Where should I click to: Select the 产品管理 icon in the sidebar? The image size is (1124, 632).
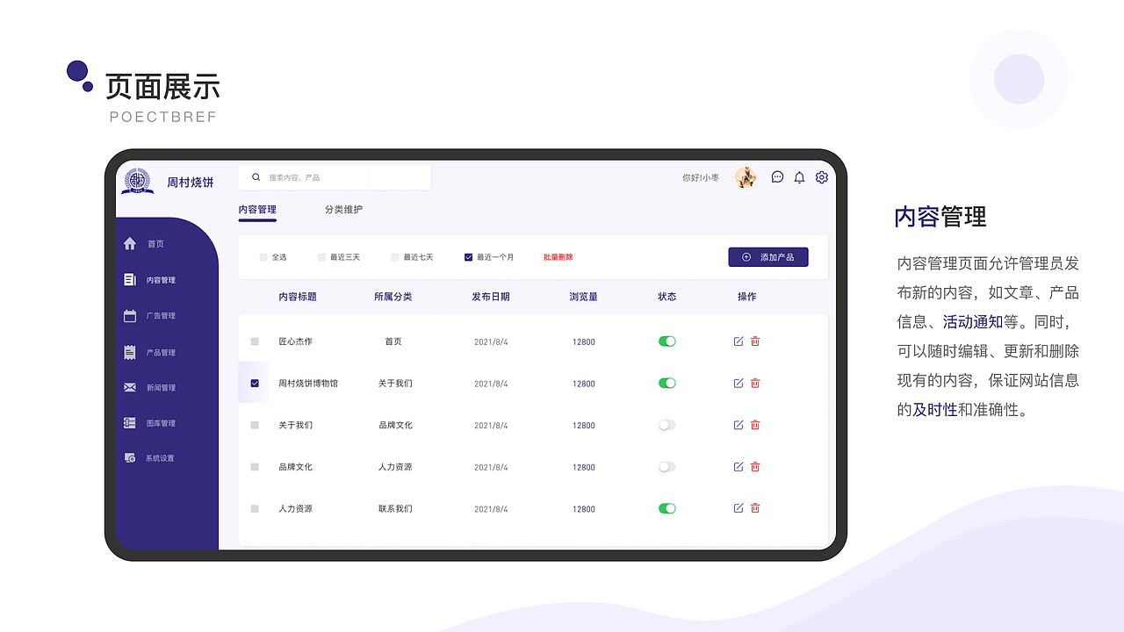tap(129, 352)
